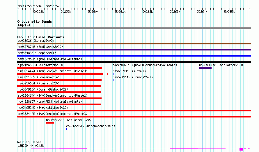Select the brown esv28926 Conrad2009 bar
The width and height of the screenshot is (259, 152).
pos(134,44)
